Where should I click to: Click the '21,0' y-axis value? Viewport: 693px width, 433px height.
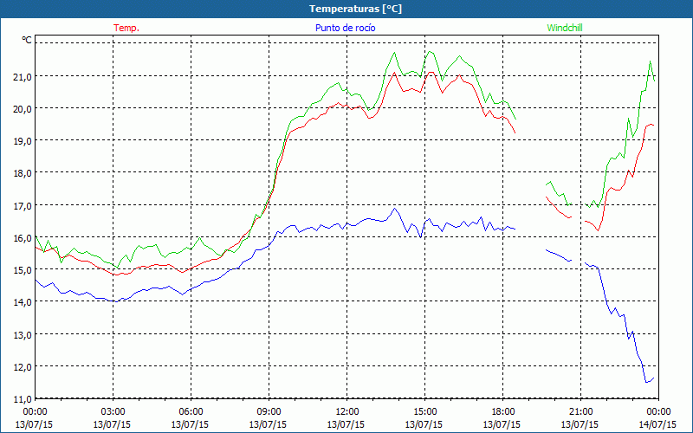click(x=23, y=76)
